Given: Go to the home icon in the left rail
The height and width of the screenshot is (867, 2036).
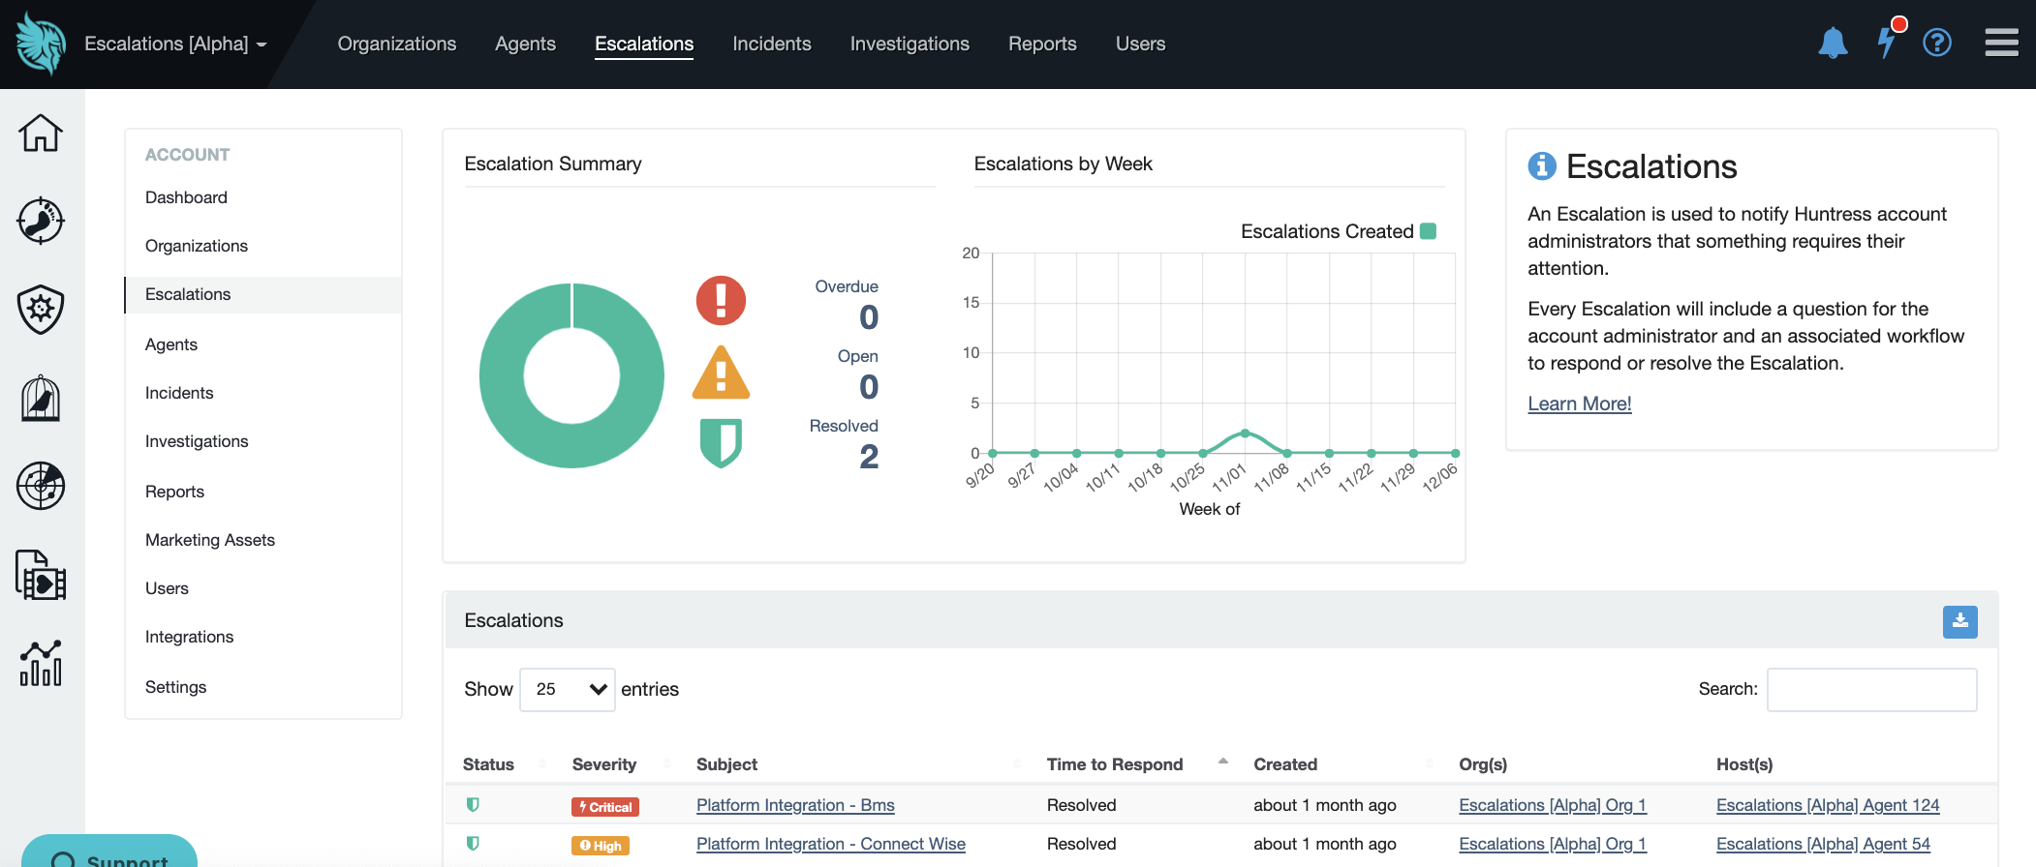Looking at the screenshot, I should tap(41, 133).
